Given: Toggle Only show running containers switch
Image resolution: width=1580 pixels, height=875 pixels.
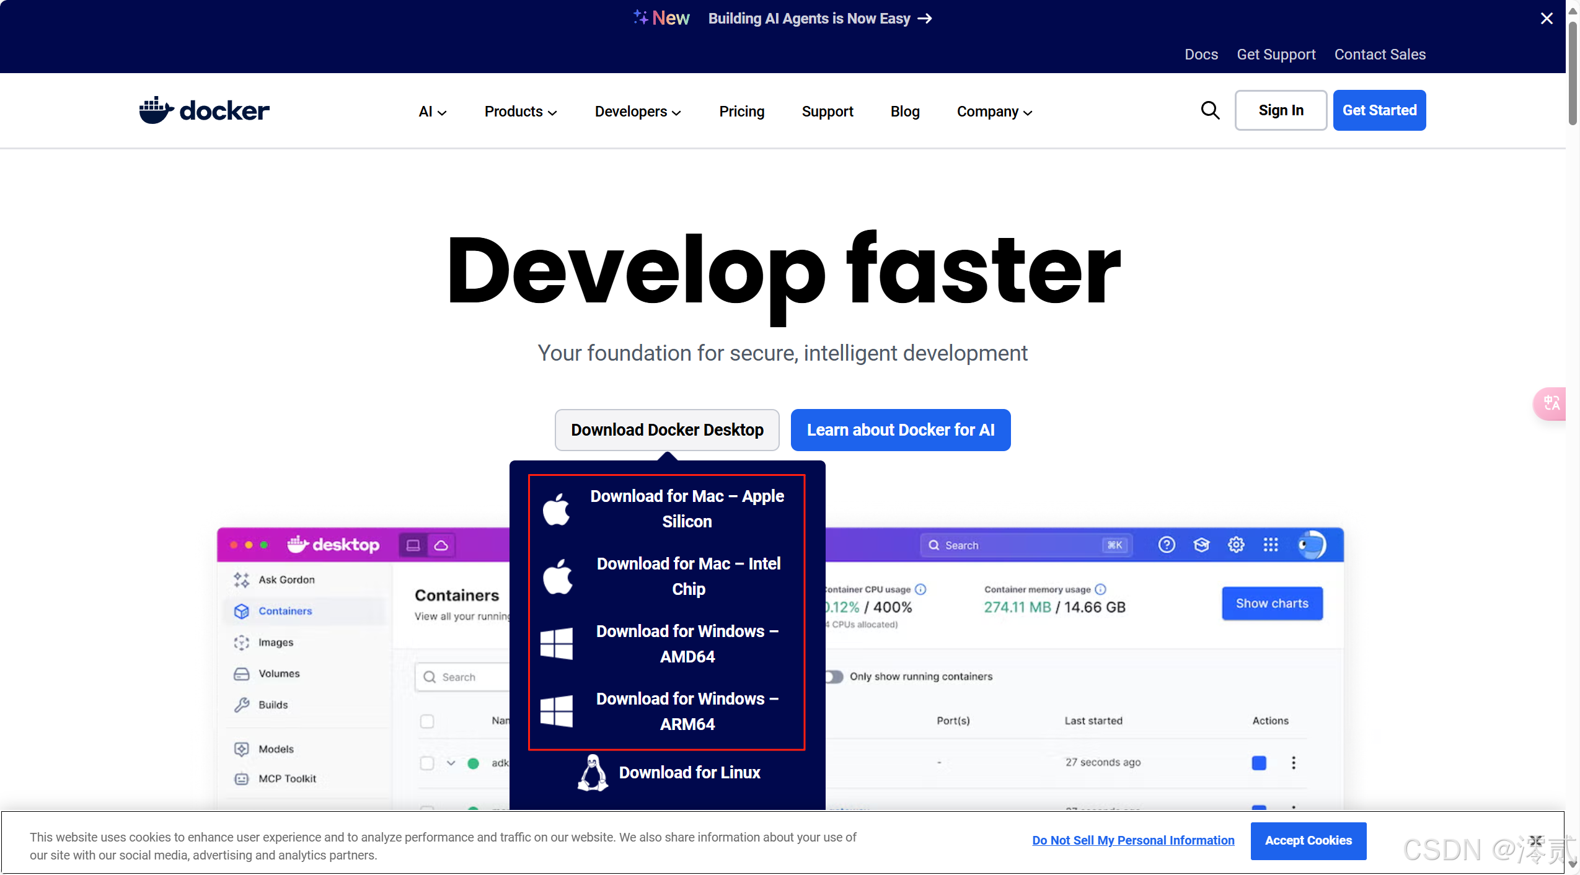Looking at the screenshot, I should [834, 677].
